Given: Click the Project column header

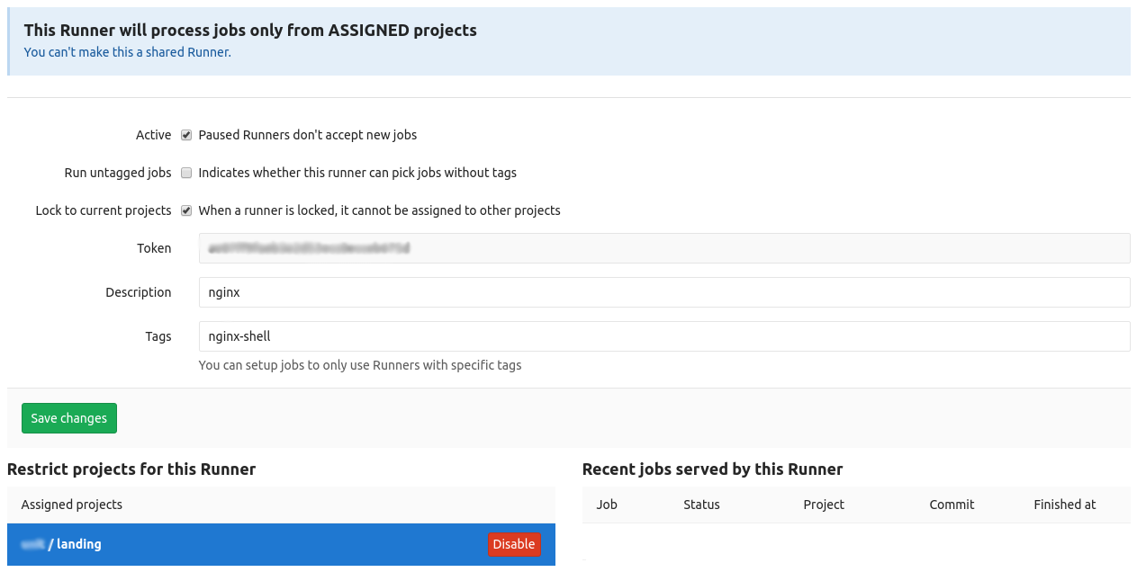Looking at the screenshot, I should pyautogui.click(x=823, y=505).
